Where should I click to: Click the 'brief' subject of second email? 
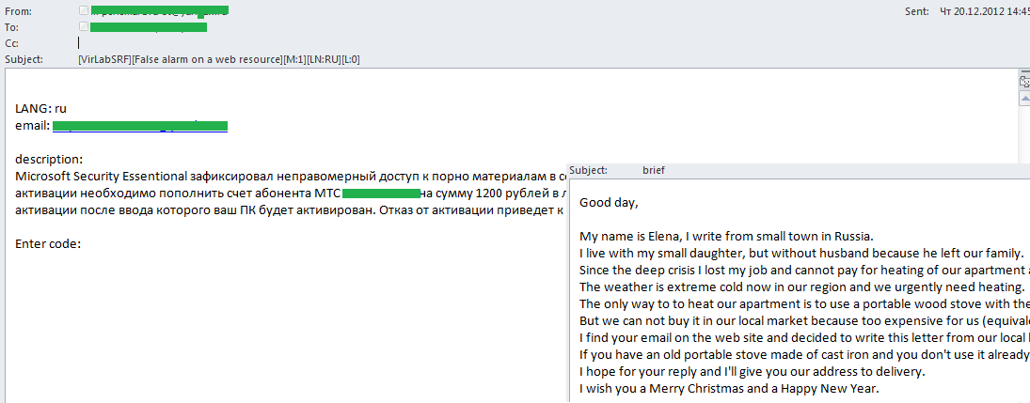click(653, 171)
